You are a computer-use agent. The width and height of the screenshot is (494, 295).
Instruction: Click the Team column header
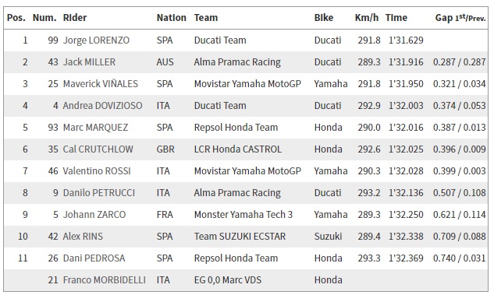point(206,18)
